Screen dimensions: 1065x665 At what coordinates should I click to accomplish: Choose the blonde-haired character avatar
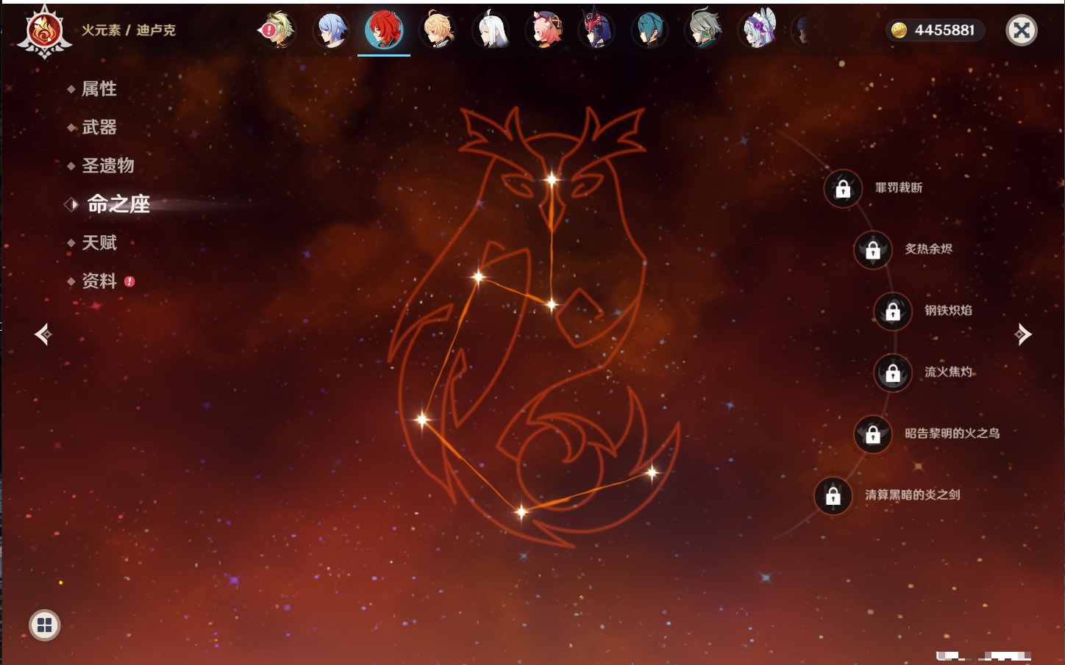tap(438, 30)
